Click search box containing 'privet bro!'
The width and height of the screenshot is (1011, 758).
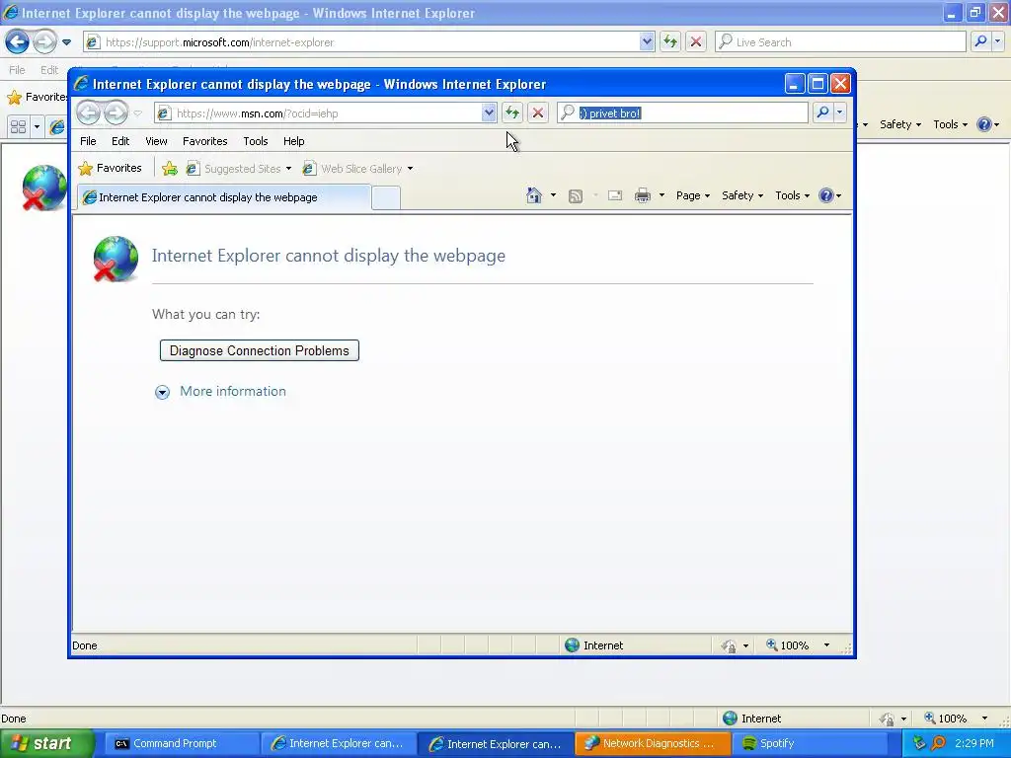(683, 114)
